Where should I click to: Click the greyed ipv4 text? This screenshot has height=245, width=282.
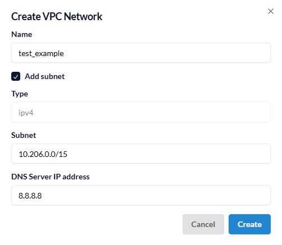point(26,113)
